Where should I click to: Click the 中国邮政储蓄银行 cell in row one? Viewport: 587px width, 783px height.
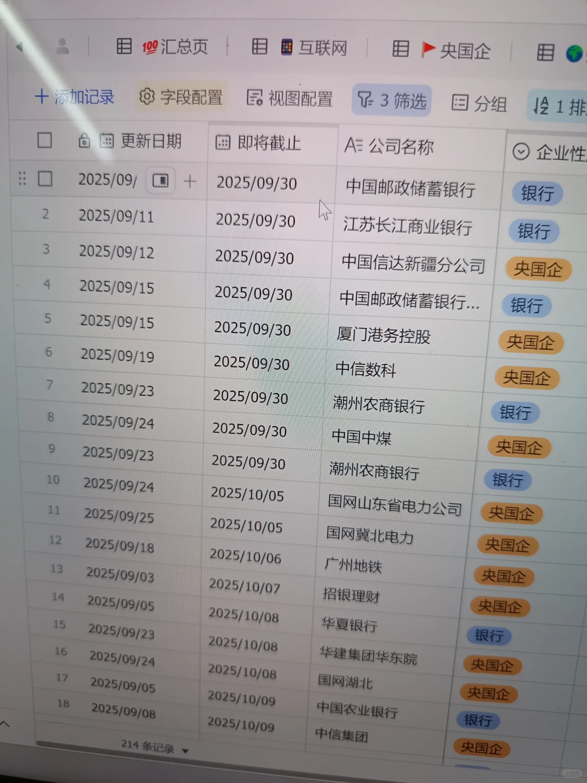coord(411,189)
